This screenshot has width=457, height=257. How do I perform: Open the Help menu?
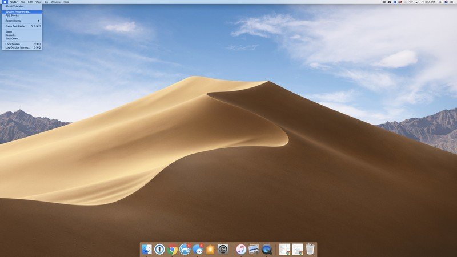coord(66,2)
